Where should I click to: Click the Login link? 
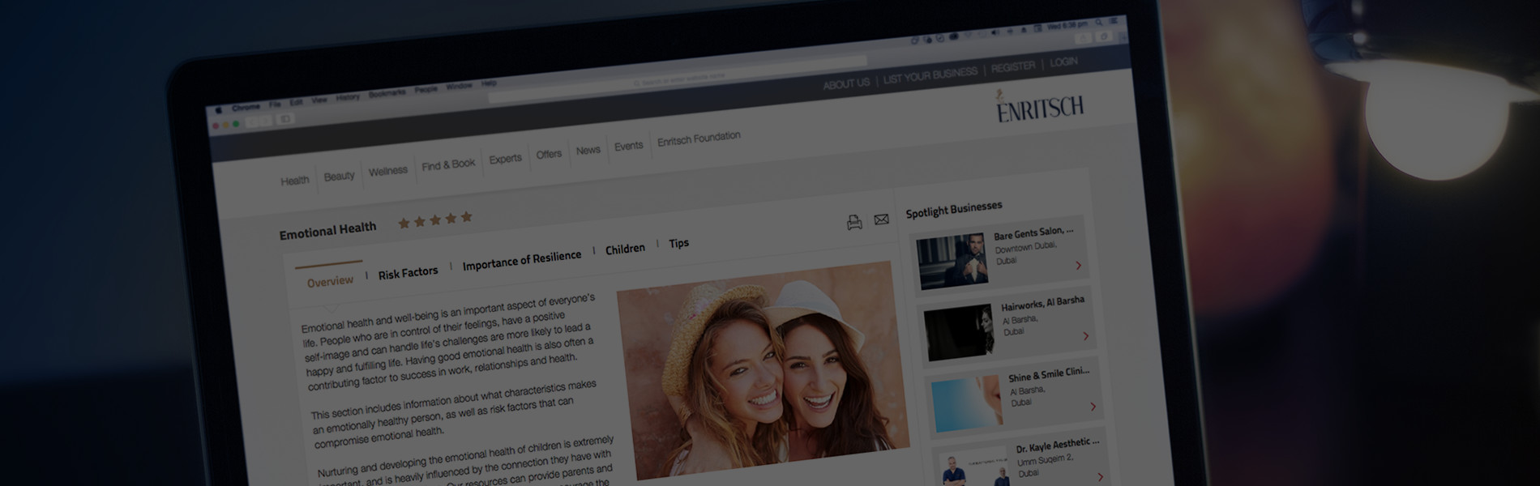click(1063, 62)
